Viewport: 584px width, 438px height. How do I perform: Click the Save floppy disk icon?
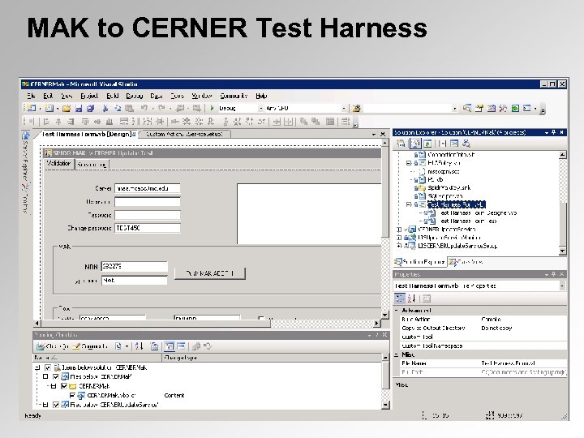coord(79,109)
